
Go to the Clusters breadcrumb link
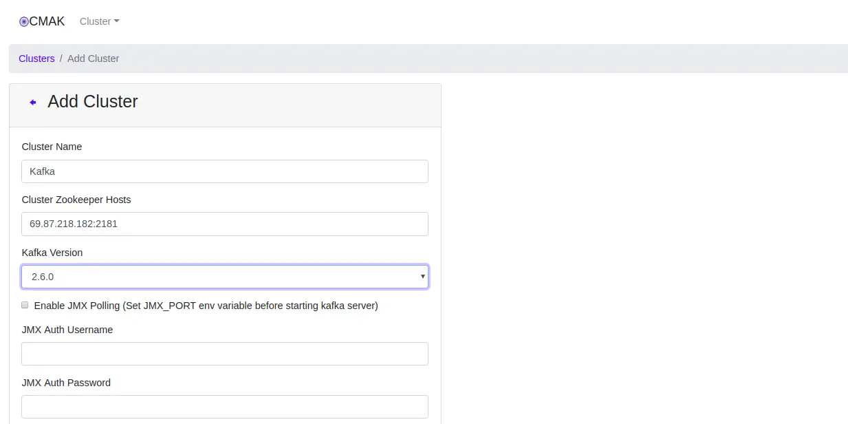click(36, 59)
